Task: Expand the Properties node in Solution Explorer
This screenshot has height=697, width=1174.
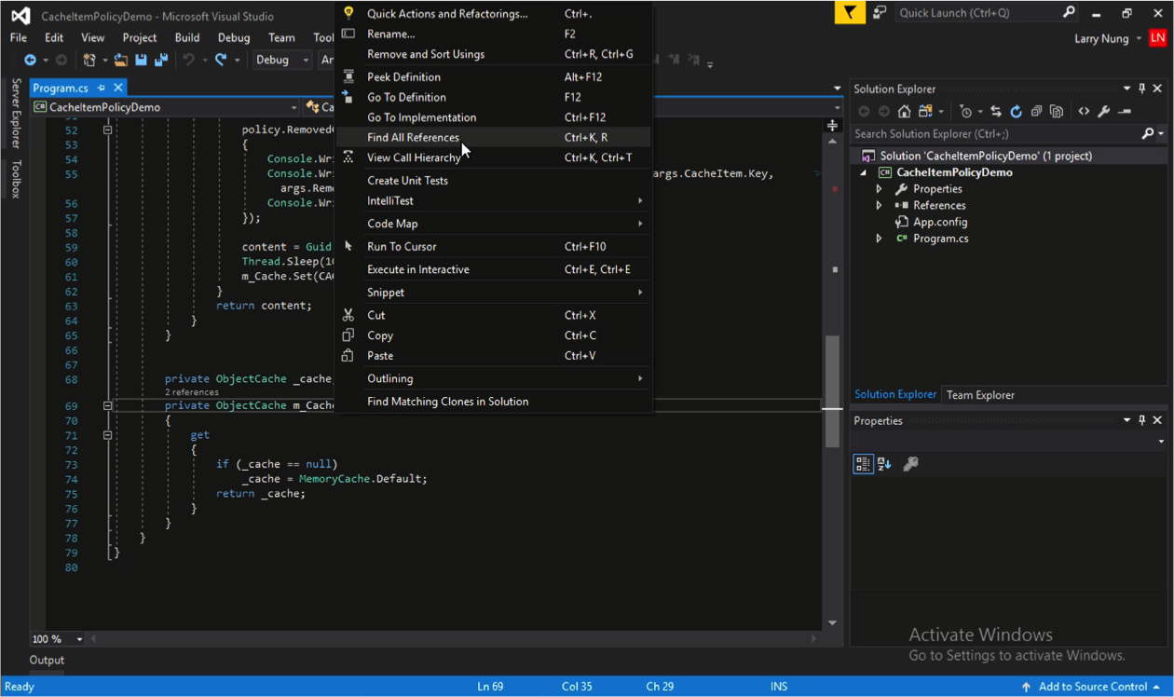Action: coord(879,189)
